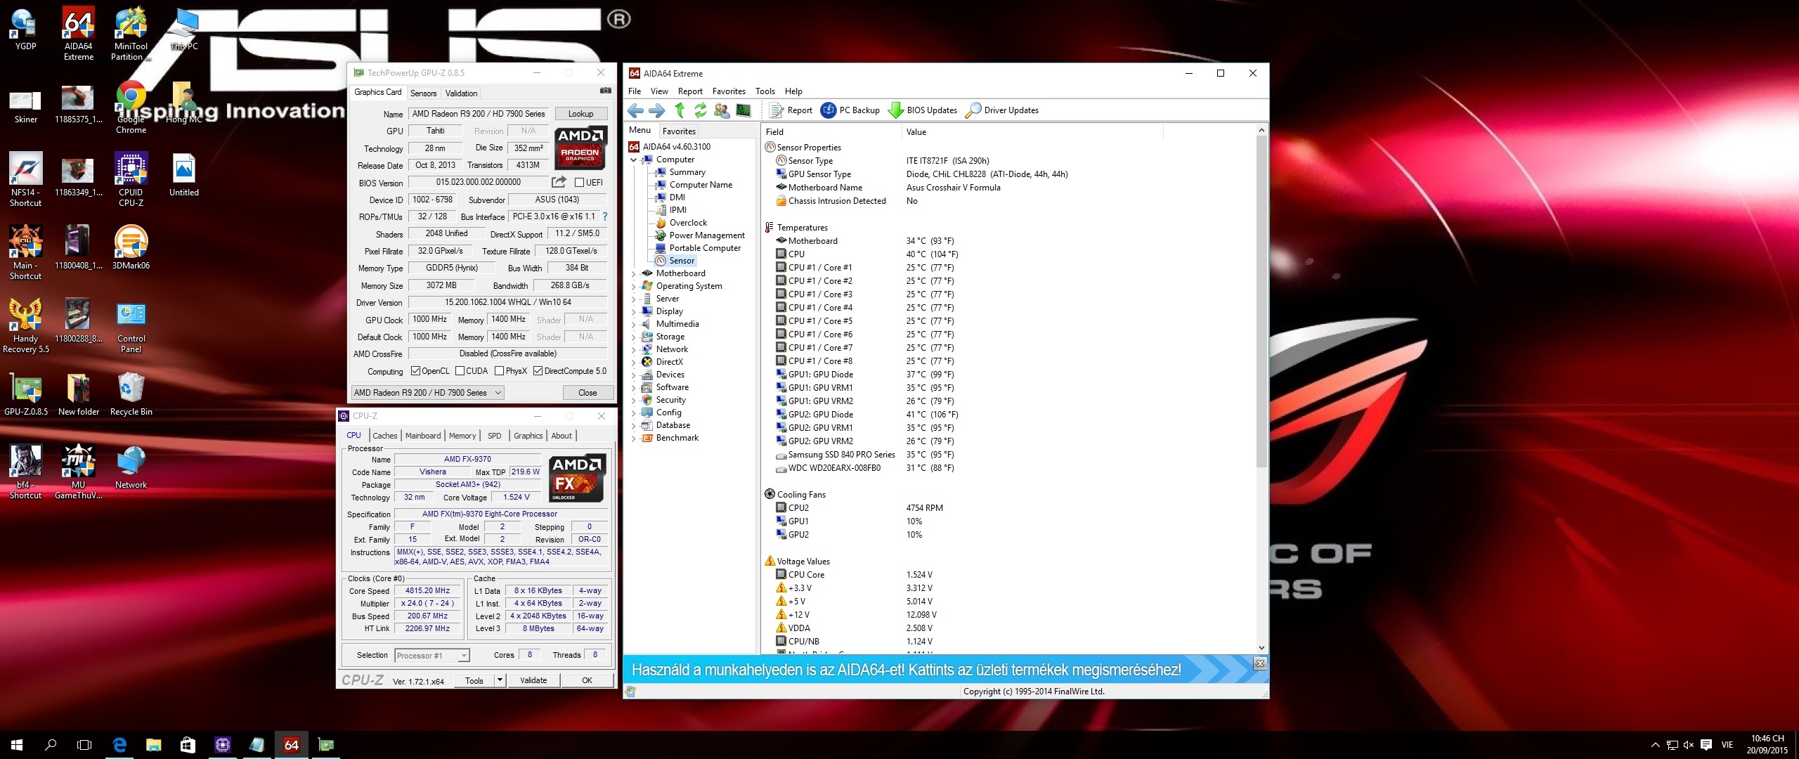
Task: Switch to the Validation tab in GPU-Z
Action: tap(462, 93)
